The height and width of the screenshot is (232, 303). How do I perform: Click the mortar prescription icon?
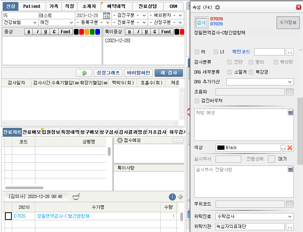click(76, 197)
